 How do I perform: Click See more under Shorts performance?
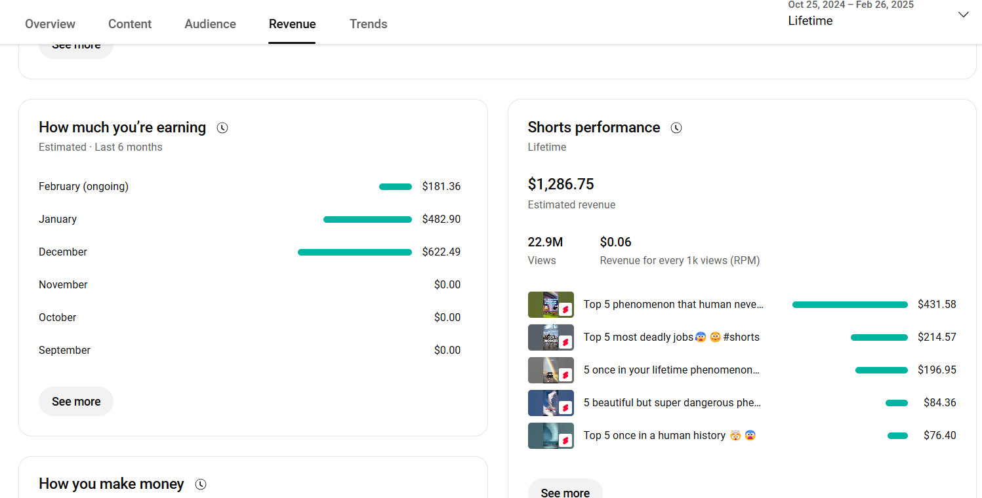pos(565,489)
